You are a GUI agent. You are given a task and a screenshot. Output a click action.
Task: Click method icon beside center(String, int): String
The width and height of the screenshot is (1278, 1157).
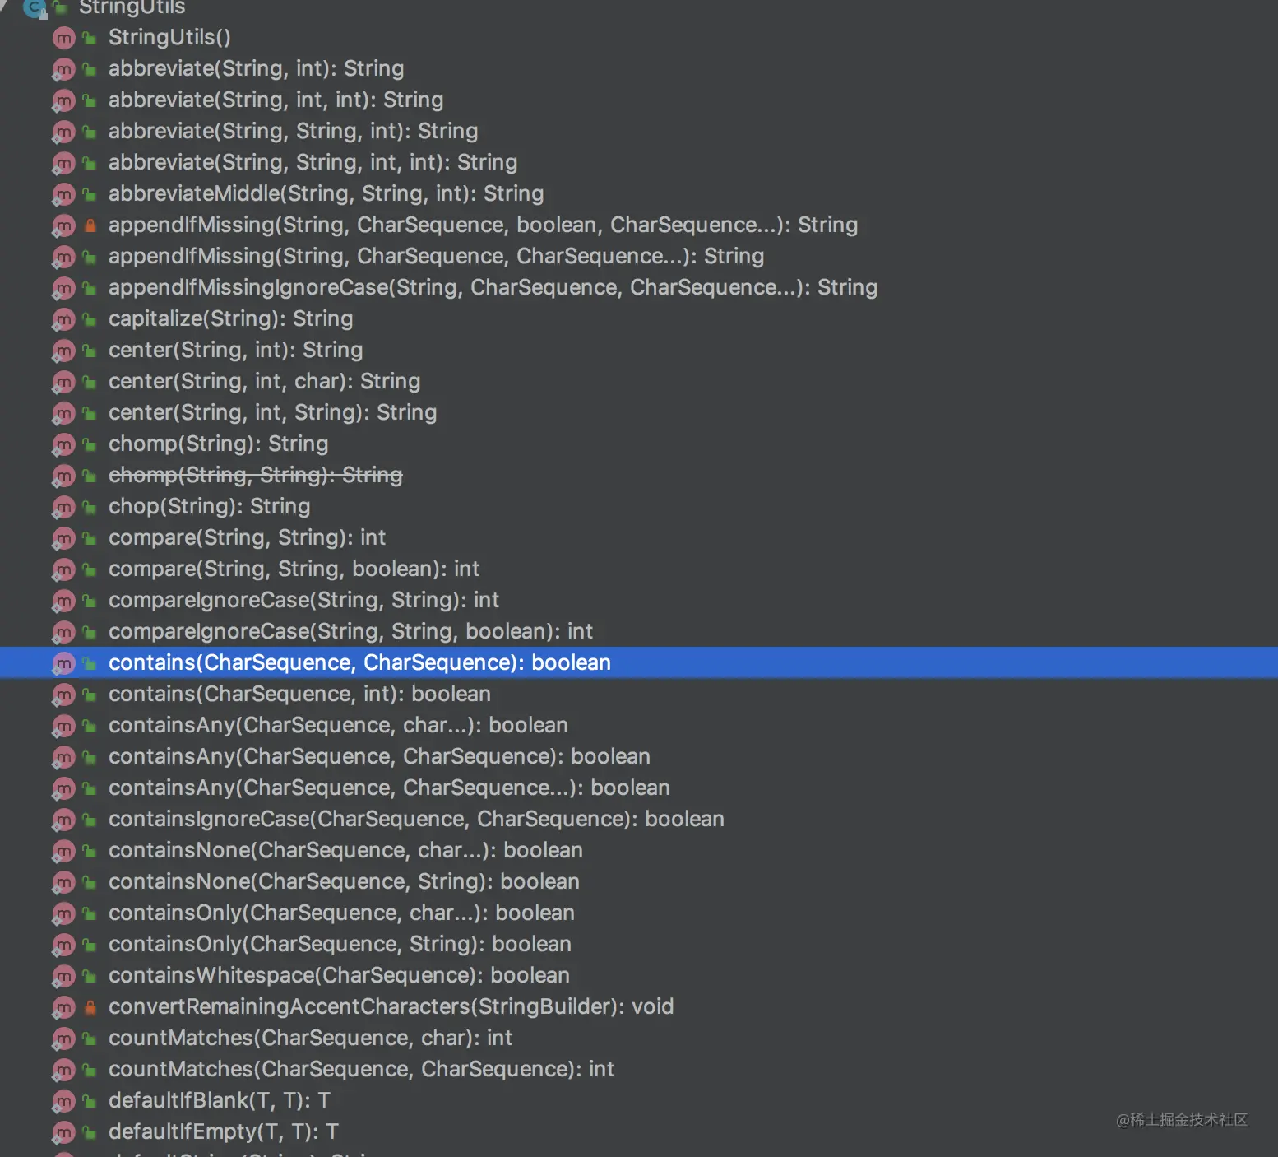pos(64,351)
